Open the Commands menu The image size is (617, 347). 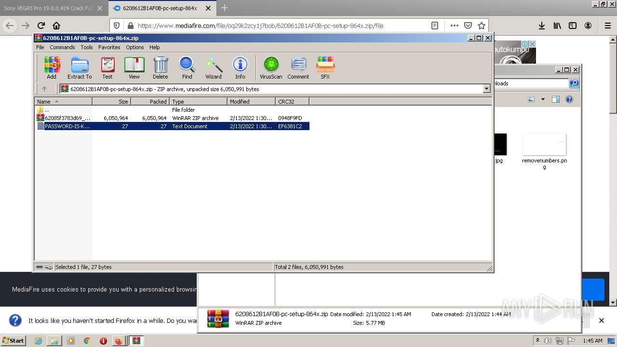click(62, 47)
